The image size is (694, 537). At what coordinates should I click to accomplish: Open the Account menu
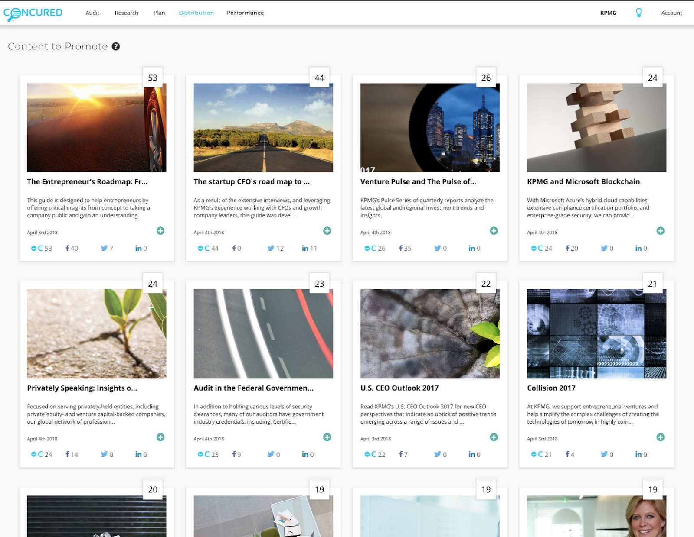[671, 13]
